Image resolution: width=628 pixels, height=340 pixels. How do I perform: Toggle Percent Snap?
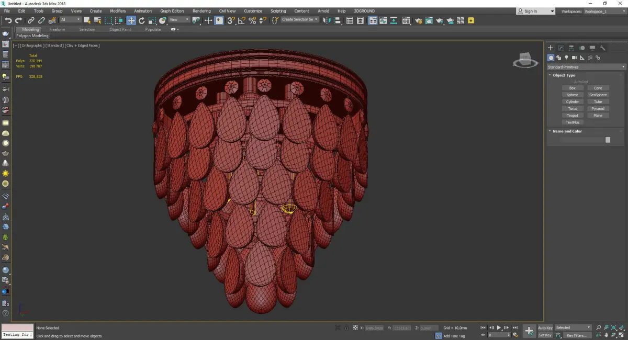point(252,20)
